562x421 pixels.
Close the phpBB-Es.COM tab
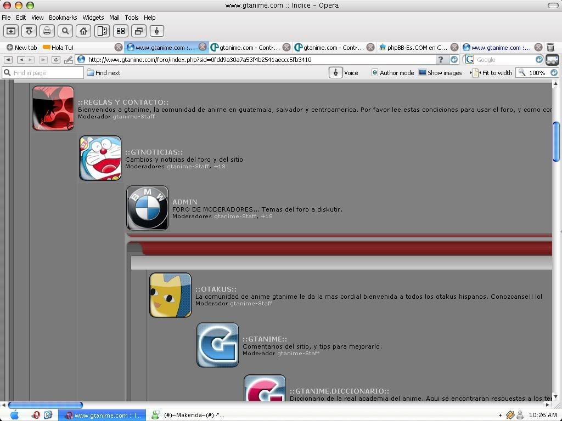click(x=454, y=47)
